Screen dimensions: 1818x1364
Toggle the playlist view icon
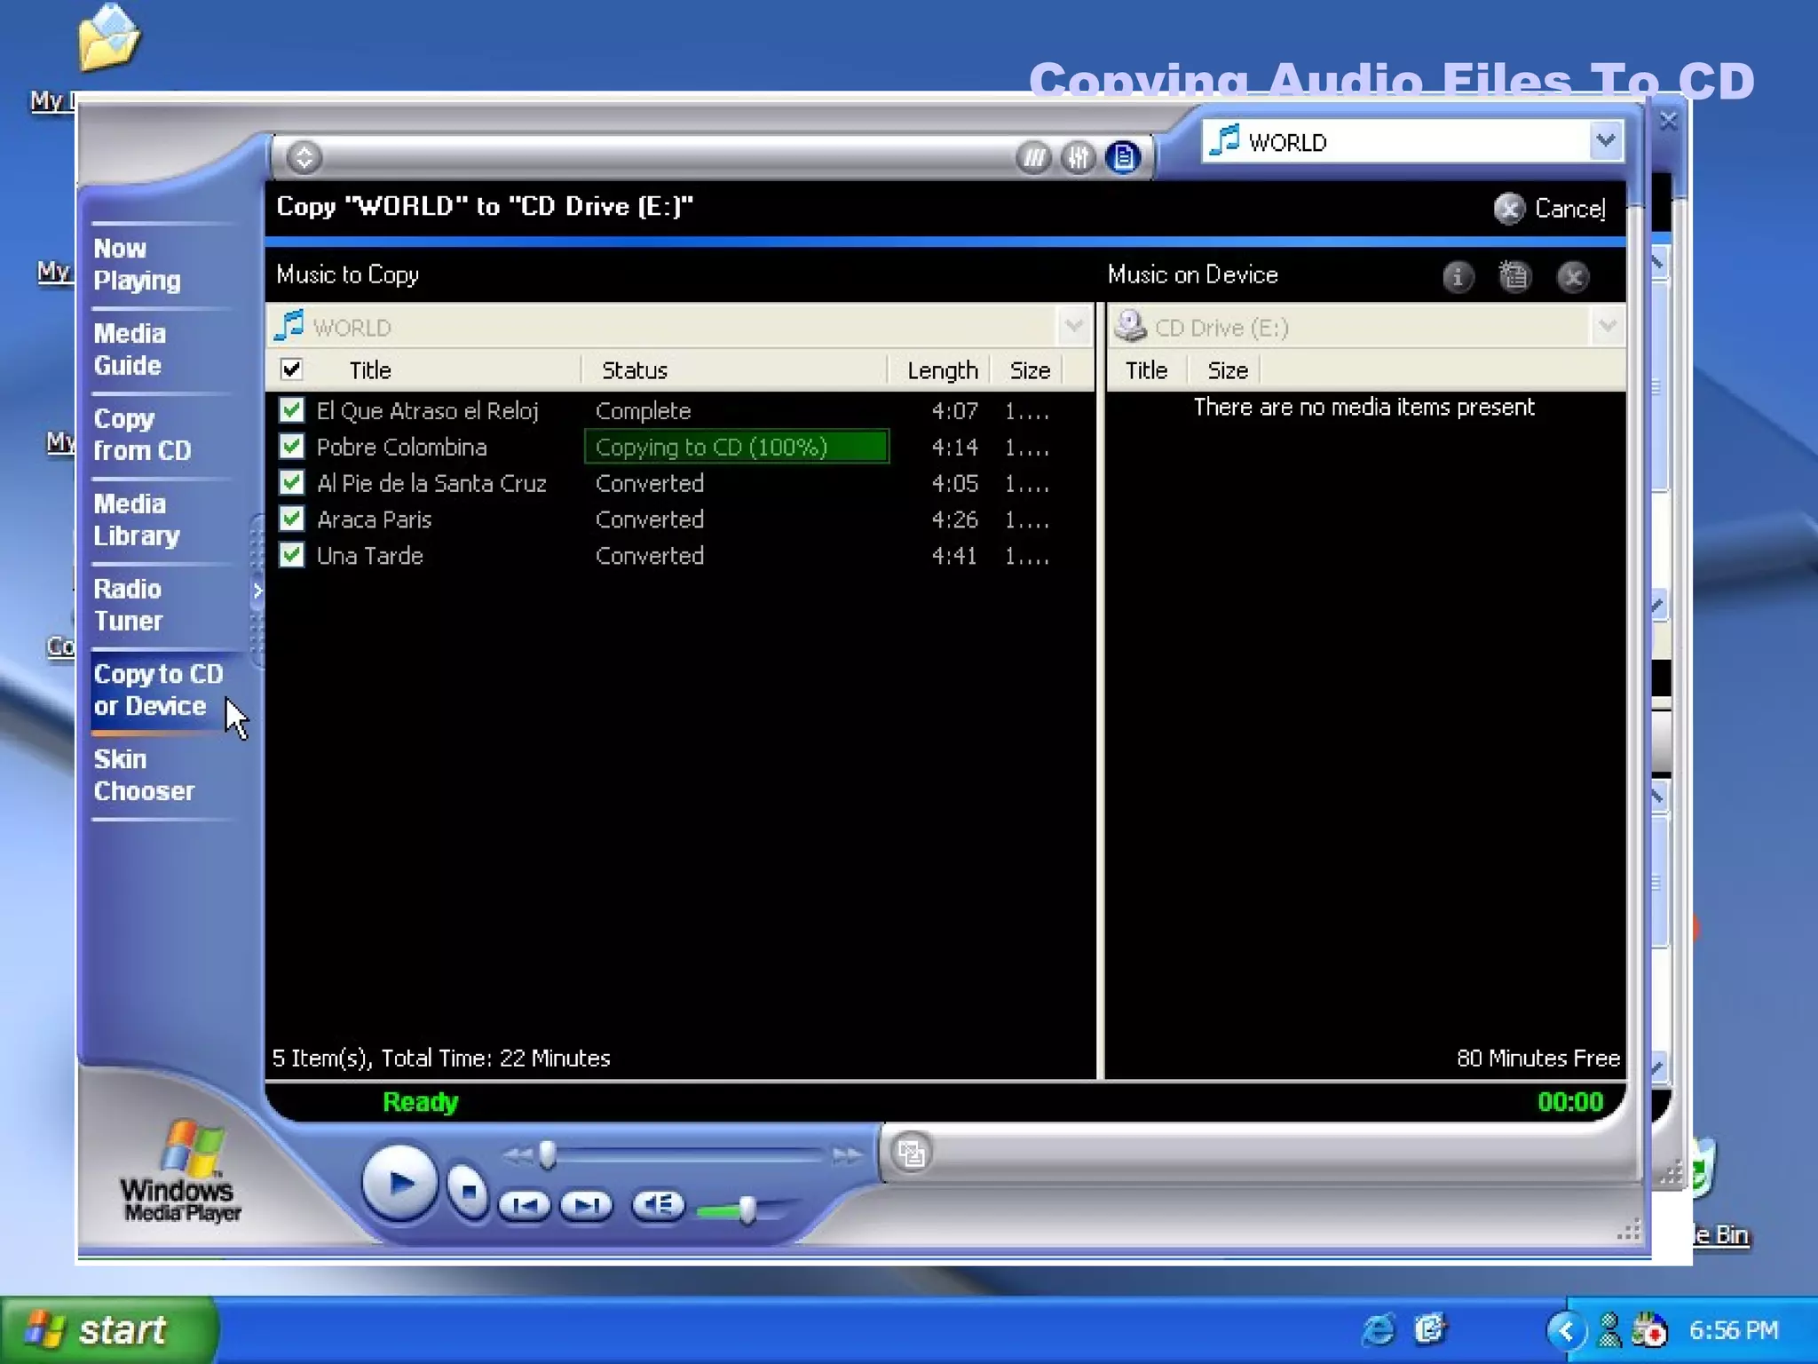point(1124,158)
